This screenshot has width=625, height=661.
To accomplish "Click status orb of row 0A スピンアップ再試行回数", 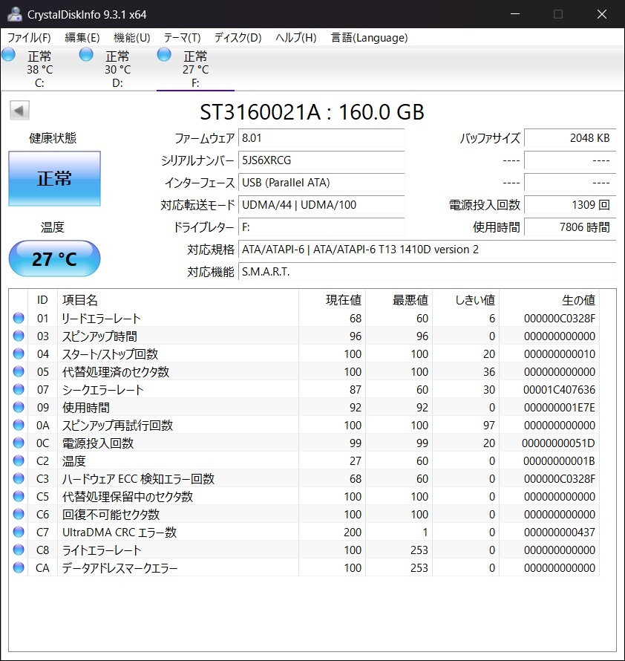I will (x=19, y=425).
